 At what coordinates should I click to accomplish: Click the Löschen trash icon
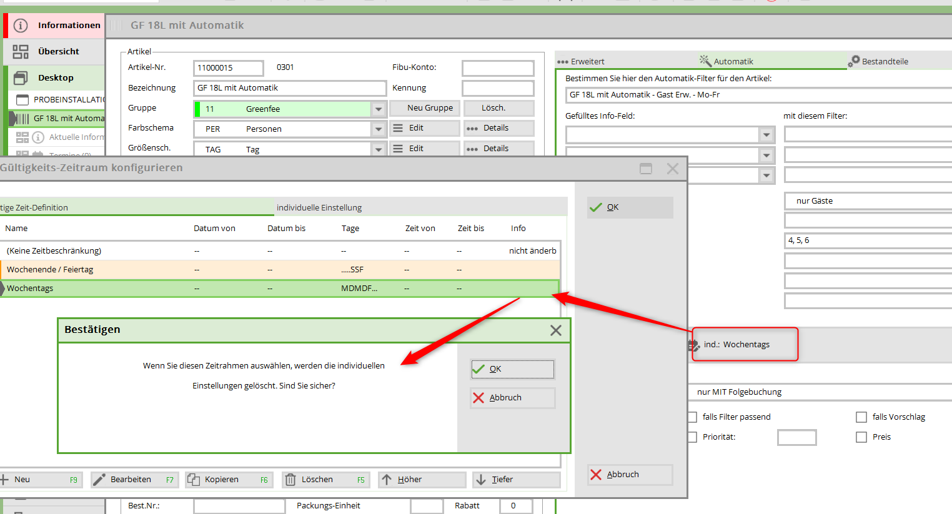tap(290, 480)
